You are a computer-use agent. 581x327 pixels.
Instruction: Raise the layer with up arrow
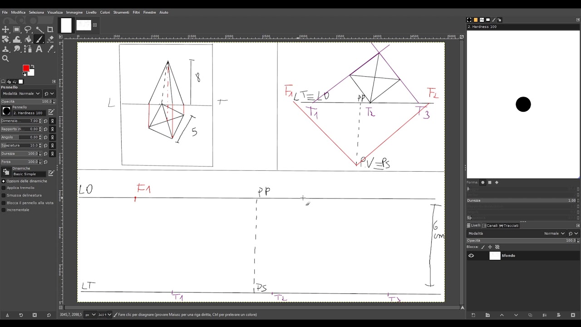502,315
